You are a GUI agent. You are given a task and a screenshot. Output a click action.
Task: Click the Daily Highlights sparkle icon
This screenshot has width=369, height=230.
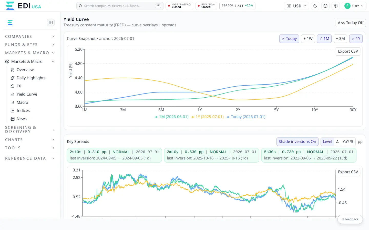tap(13, 78)
